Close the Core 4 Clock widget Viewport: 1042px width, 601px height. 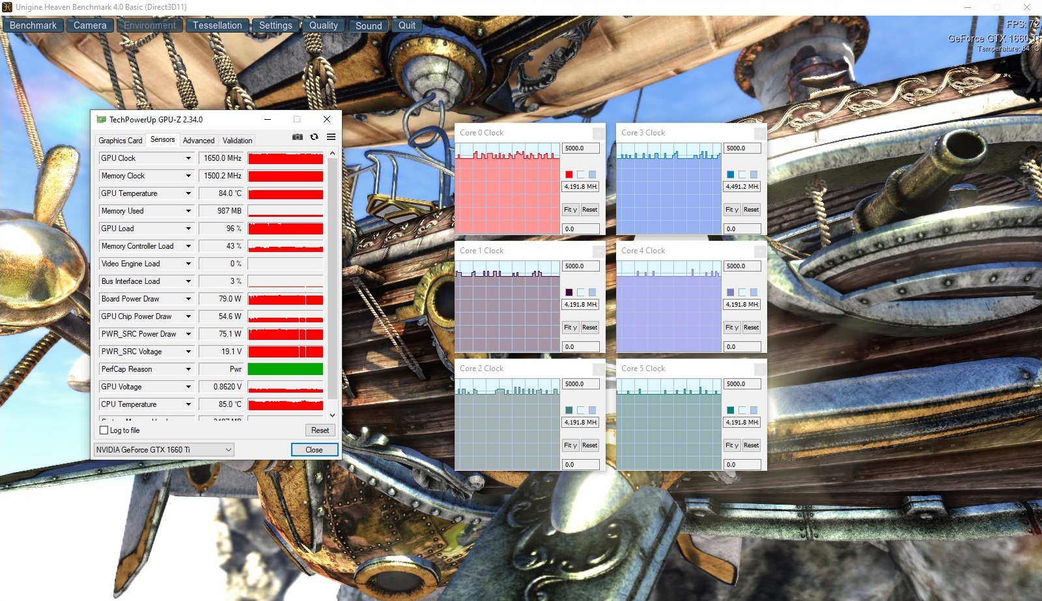(759, 251)
